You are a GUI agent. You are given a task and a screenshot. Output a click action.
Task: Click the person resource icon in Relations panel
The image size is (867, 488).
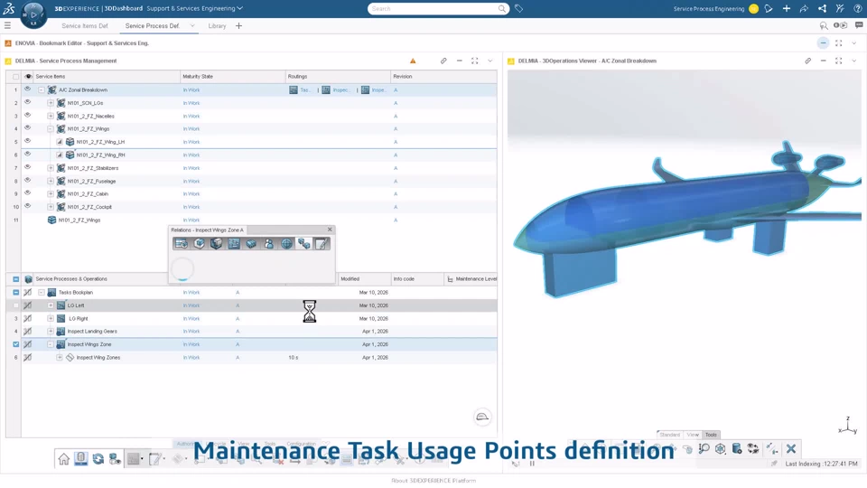click(269, 243)
